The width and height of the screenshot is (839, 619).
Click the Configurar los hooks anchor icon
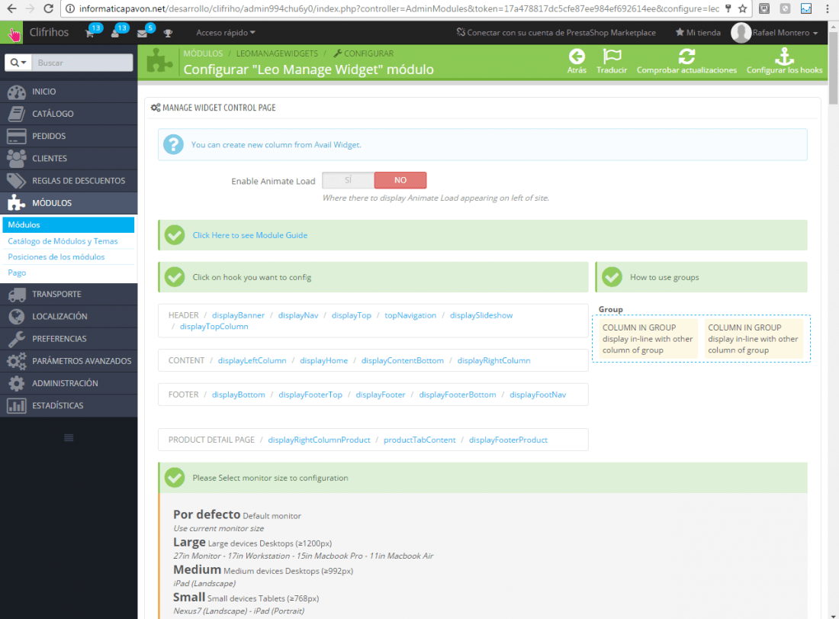784,56
